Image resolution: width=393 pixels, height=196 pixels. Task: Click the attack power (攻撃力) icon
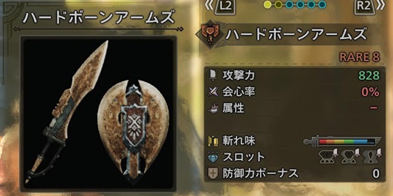point(212,75)
